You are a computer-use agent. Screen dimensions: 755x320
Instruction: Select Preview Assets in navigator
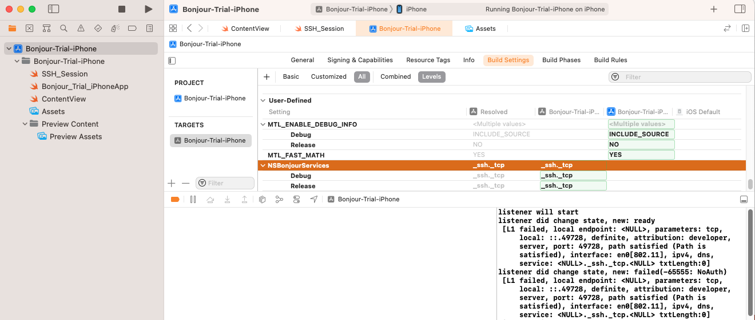click(x=75, y=137)
